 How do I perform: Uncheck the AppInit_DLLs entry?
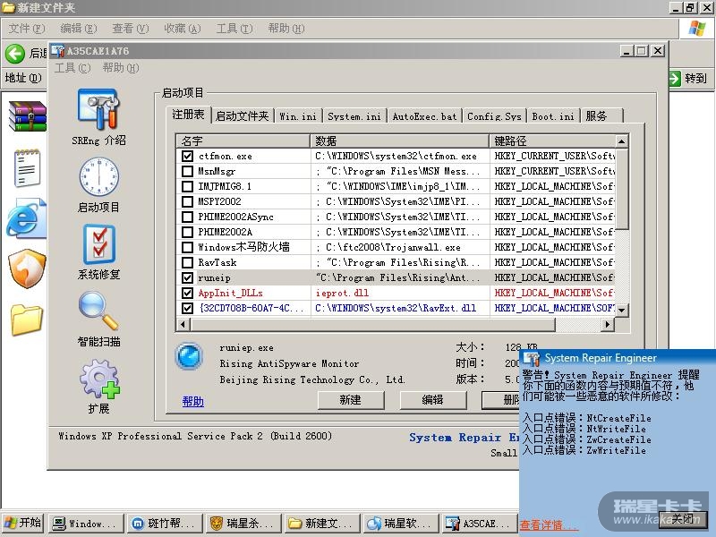[x=187, y=293]
